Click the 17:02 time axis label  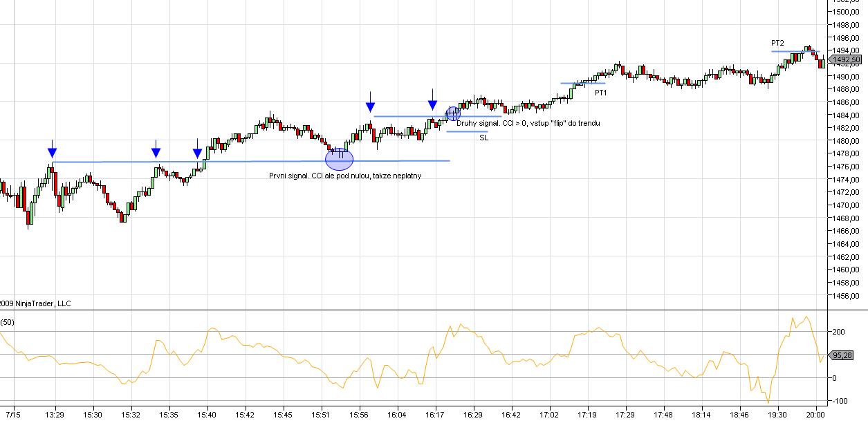(549, 415)
